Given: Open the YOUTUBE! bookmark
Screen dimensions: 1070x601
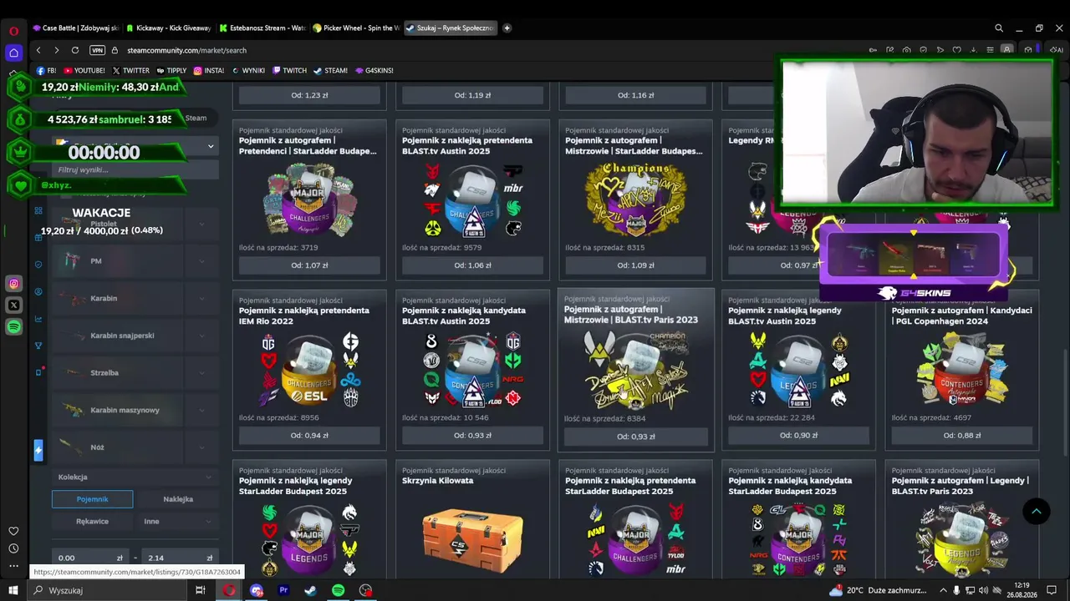Looking at the screenshot, I should (x=84, y=70).
